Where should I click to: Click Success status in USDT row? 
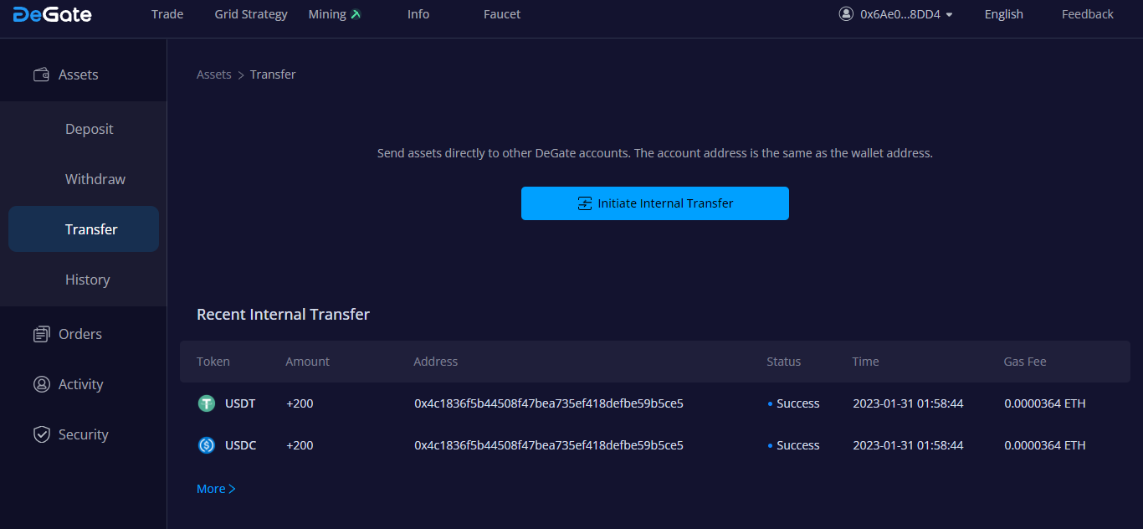coord(794,403)
